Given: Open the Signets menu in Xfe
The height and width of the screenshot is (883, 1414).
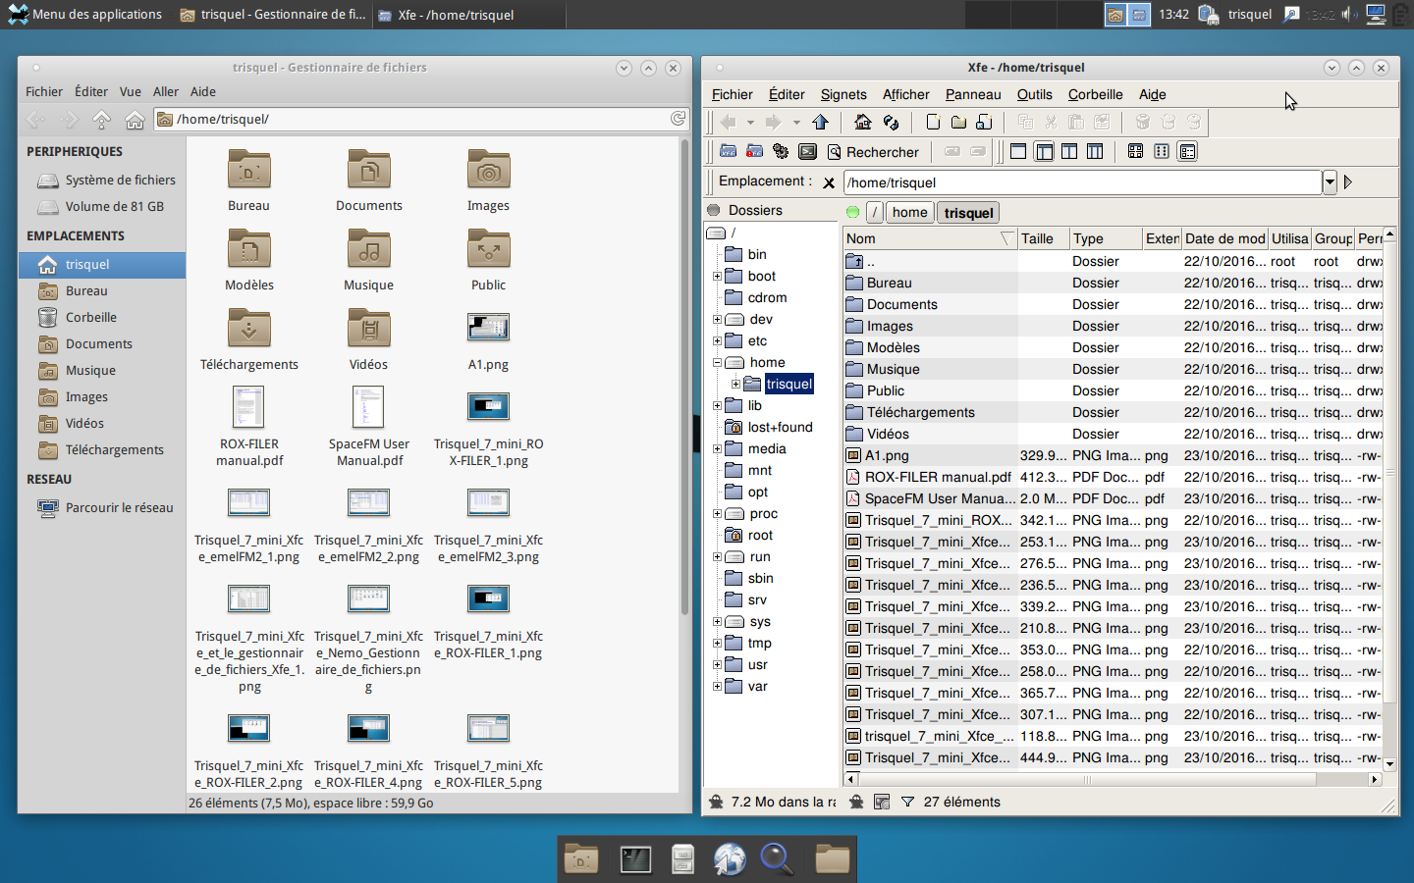Looking at the screenshot, I should click(843, 94).
